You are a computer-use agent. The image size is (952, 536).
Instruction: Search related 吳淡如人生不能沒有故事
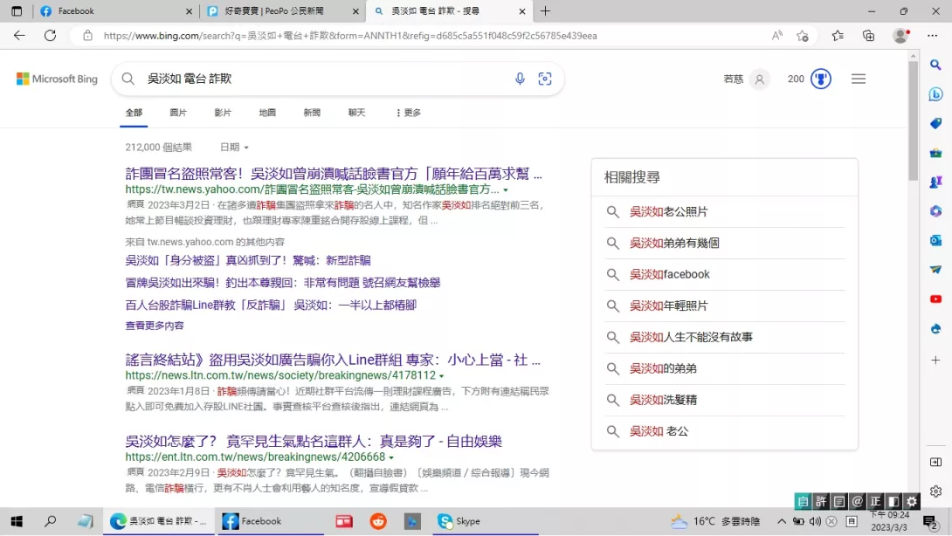(691, 337)
